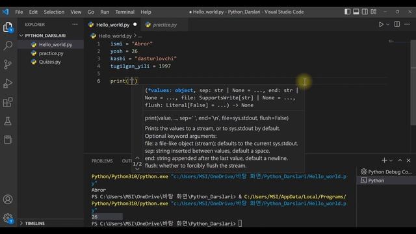Split the editor to the right
This screenshot has height=234, width=416.
(x=397, y=24)
